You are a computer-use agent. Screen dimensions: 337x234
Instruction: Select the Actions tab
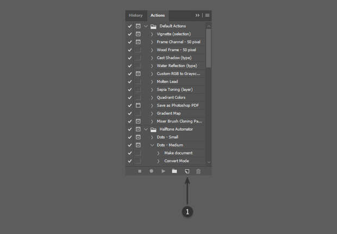[158, 15]
